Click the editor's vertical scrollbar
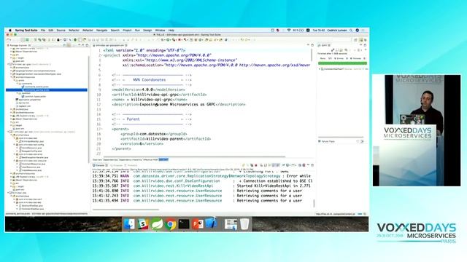467x262 pixels. coord(312,55)
